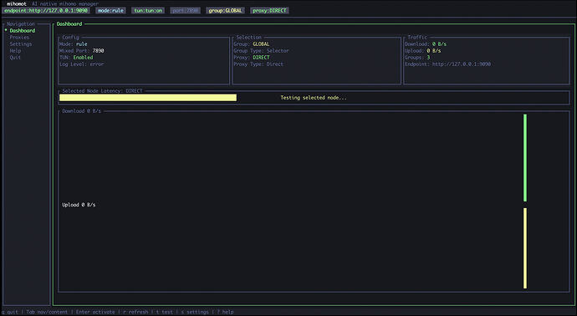
Task: Click the Groups: 3 line in Traffic
Action: (x=417, y=58)
